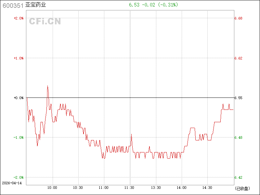
Task: Click the +2.0% axis label
Action: (x=19, y=19)
